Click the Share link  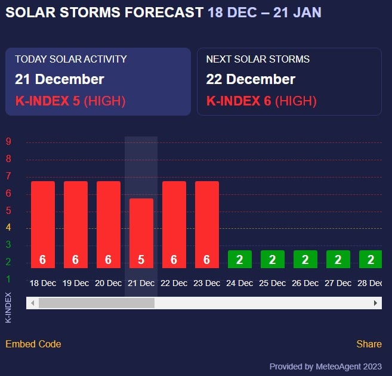[x=369, y=344]
